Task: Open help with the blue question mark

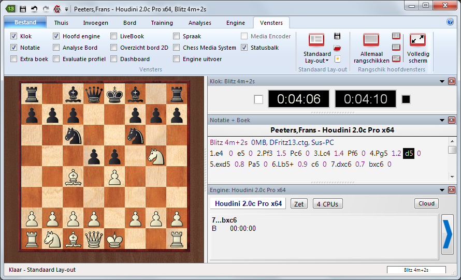Action: pyautogui.click(x=450, y=22)
